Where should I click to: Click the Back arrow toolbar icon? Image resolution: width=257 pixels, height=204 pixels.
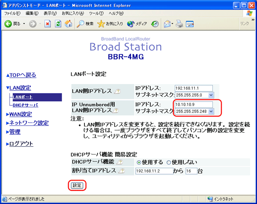click(8, 24)
